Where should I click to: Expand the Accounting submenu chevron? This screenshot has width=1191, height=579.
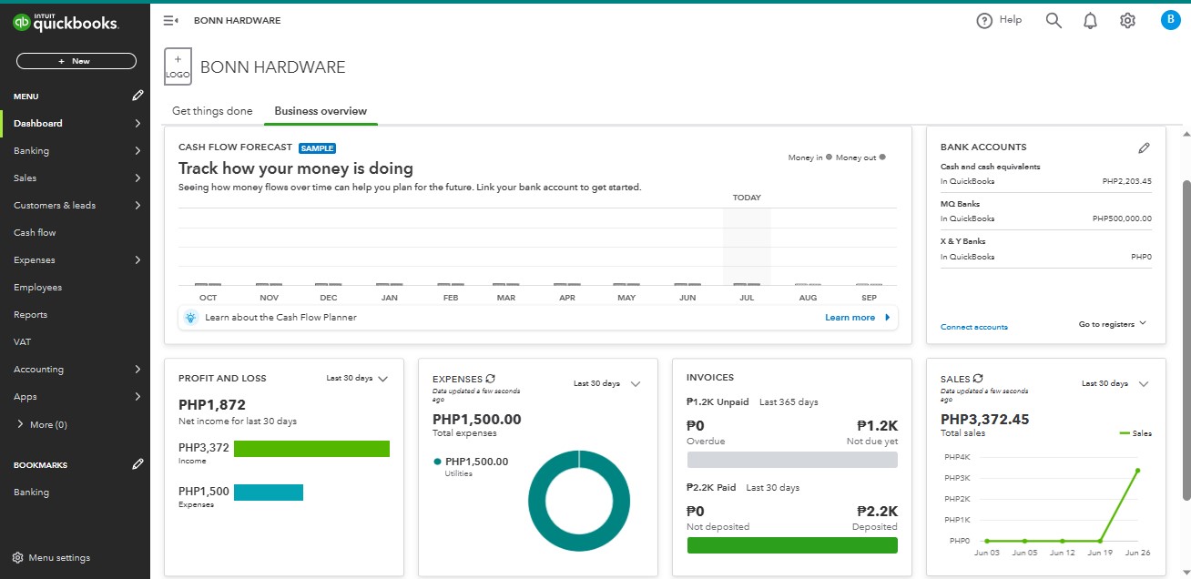(137, 370)
